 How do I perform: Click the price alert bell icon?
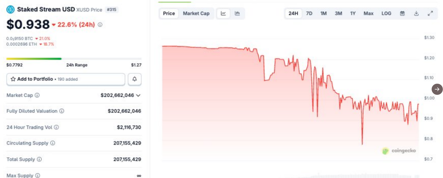(135, 79)
